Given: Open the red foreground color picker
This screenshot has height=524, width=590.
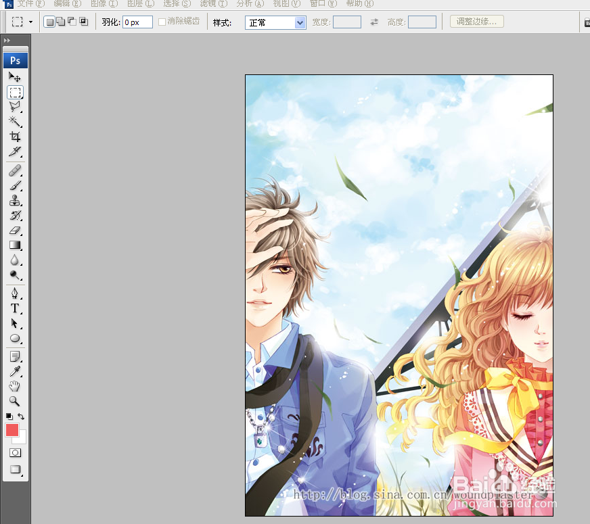Looking at the screenshot, I should (12, 430).
